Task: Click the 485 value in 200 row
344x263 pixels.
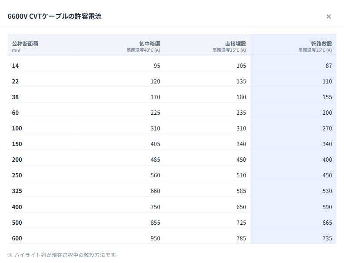Action: tap(155, 160)
